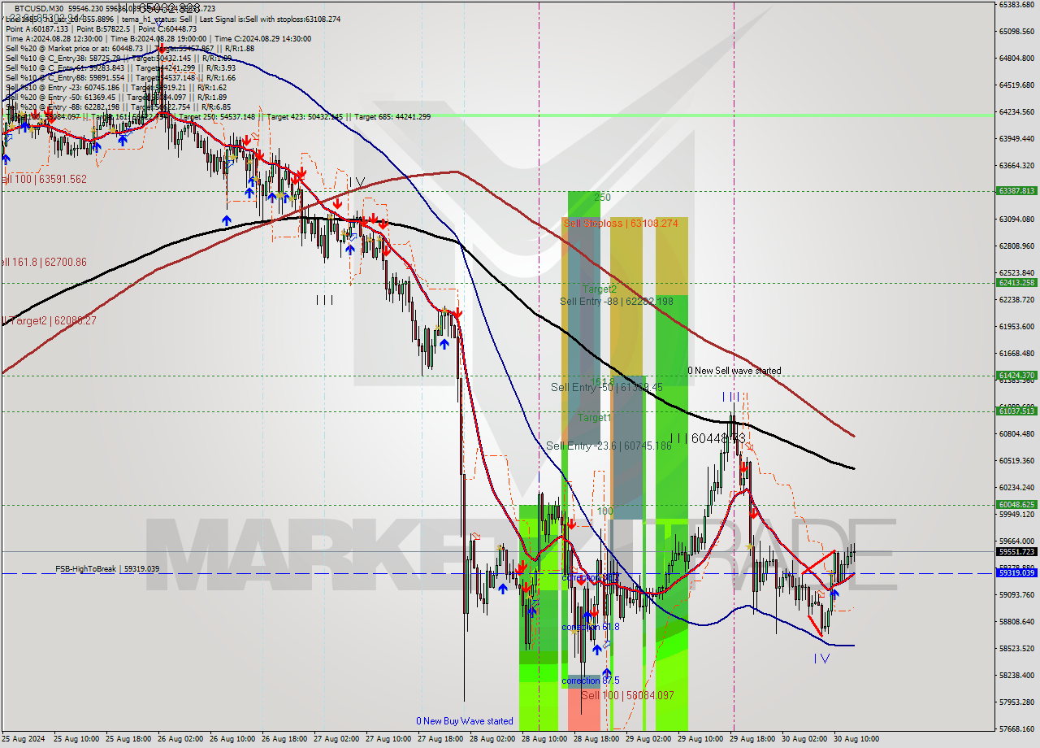Click the '100 | 63591.562' label at left
This screenshot has height=748, width=1040.
[43, 179]
